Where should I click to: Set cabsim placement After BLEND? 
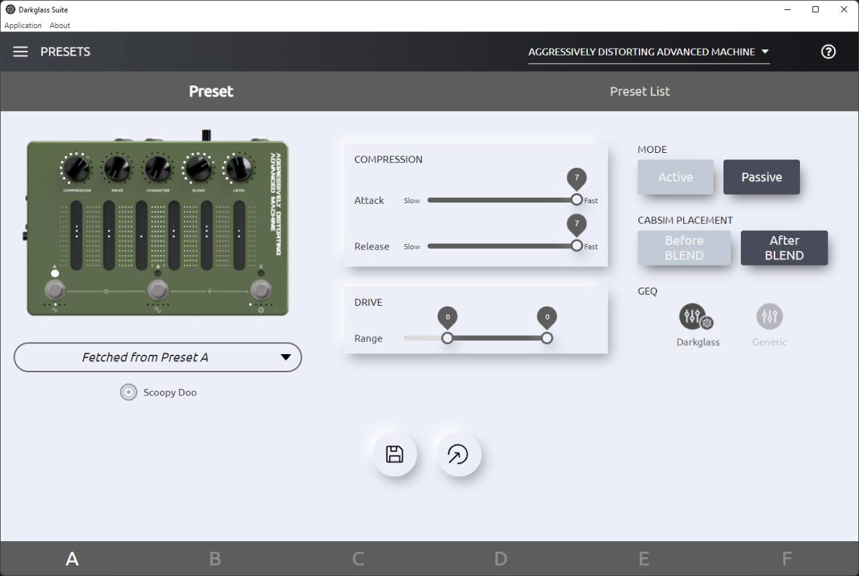(x=784, y=248)
